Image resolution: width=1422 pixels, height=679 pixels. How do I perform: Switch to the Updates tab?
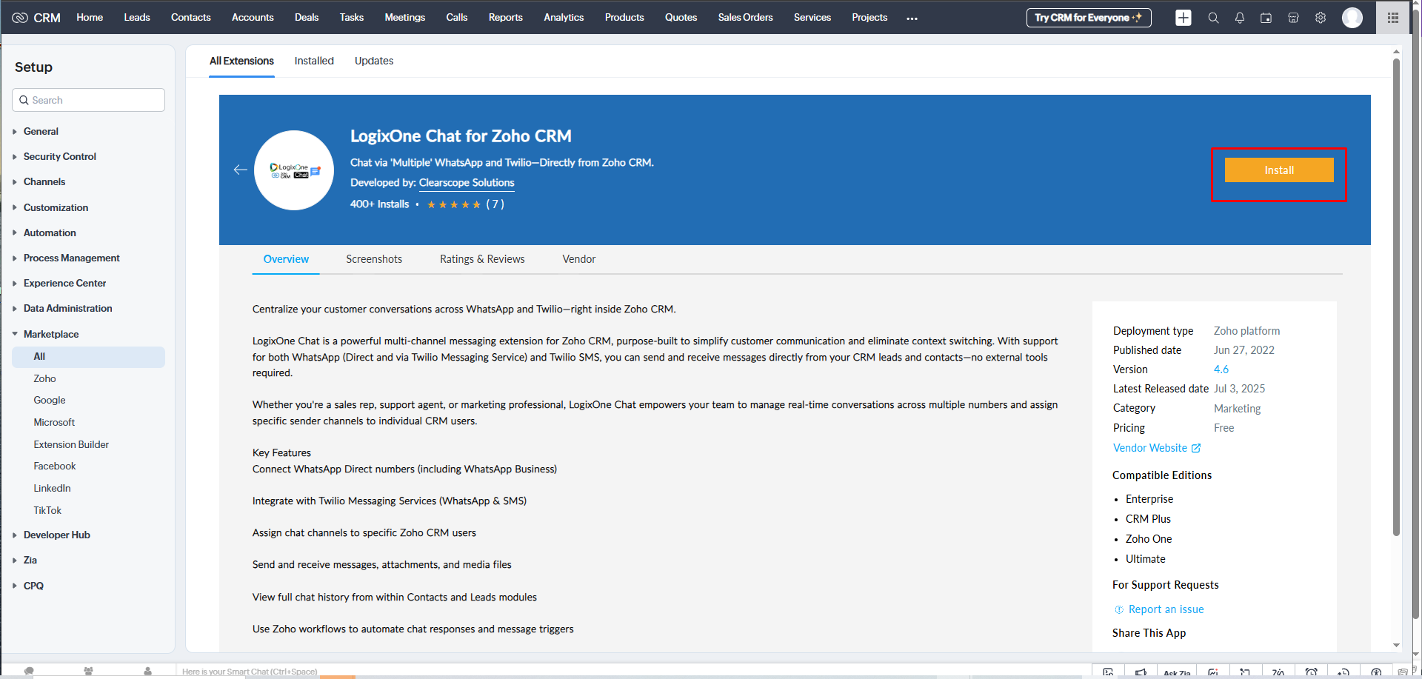coord(374,61)
